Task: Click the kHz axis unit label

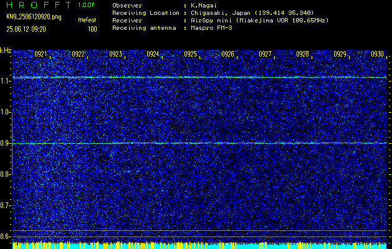Action: point(6,50)
